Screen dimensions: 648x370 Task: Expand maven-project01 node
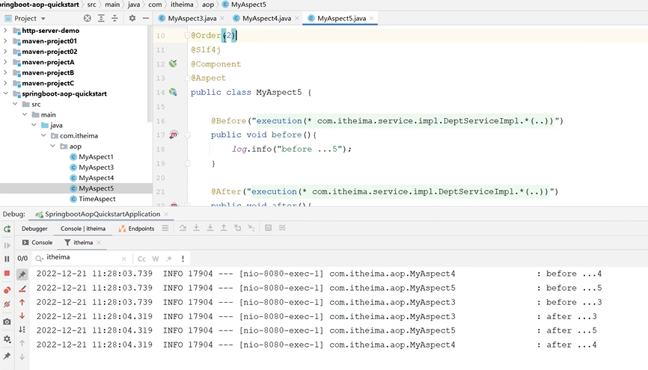(5, 41)
